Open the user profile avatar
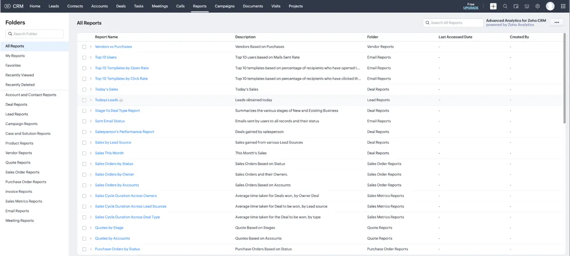 coord(550,6)
